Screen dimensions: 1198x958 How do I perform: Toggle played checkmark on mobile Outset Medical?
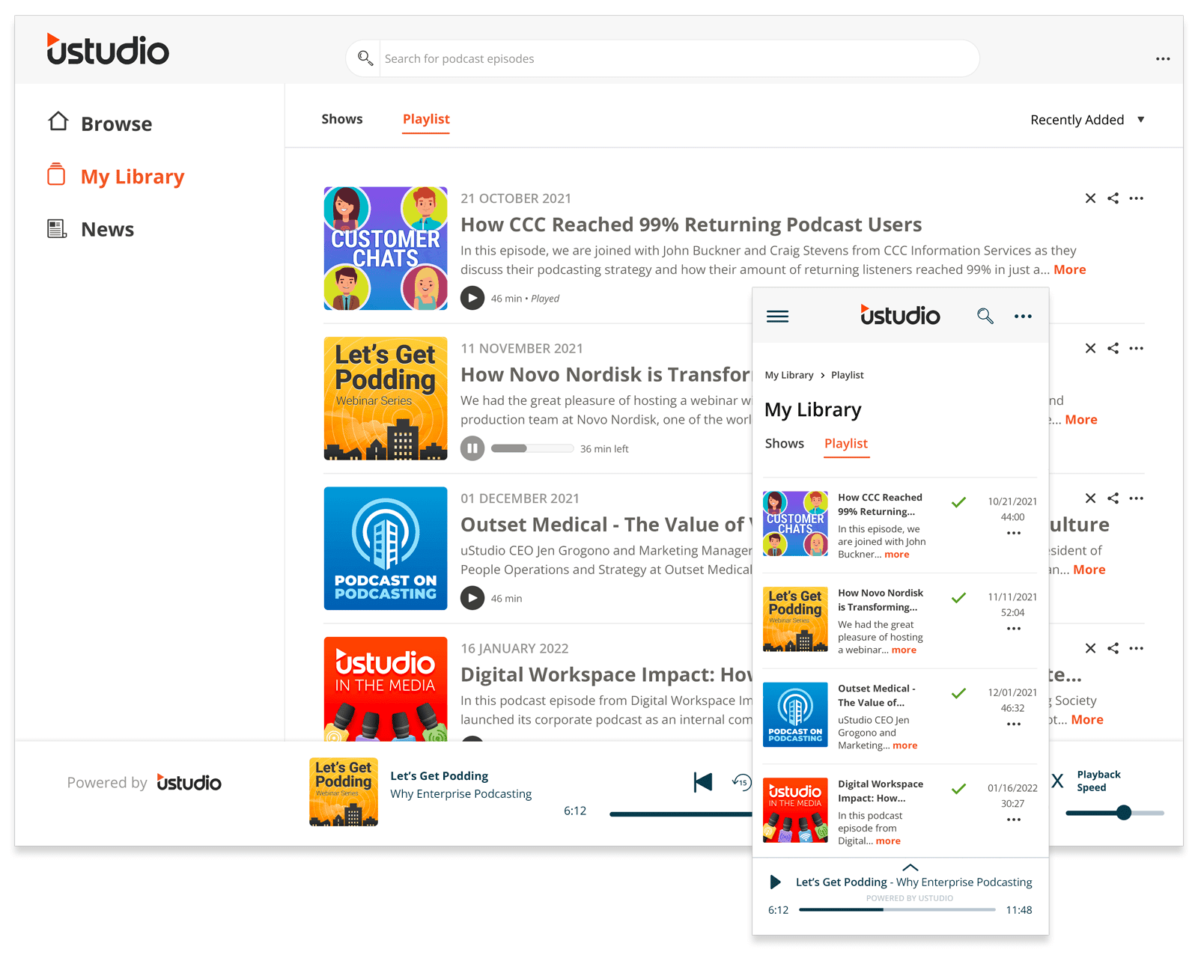tap(958, 694)
